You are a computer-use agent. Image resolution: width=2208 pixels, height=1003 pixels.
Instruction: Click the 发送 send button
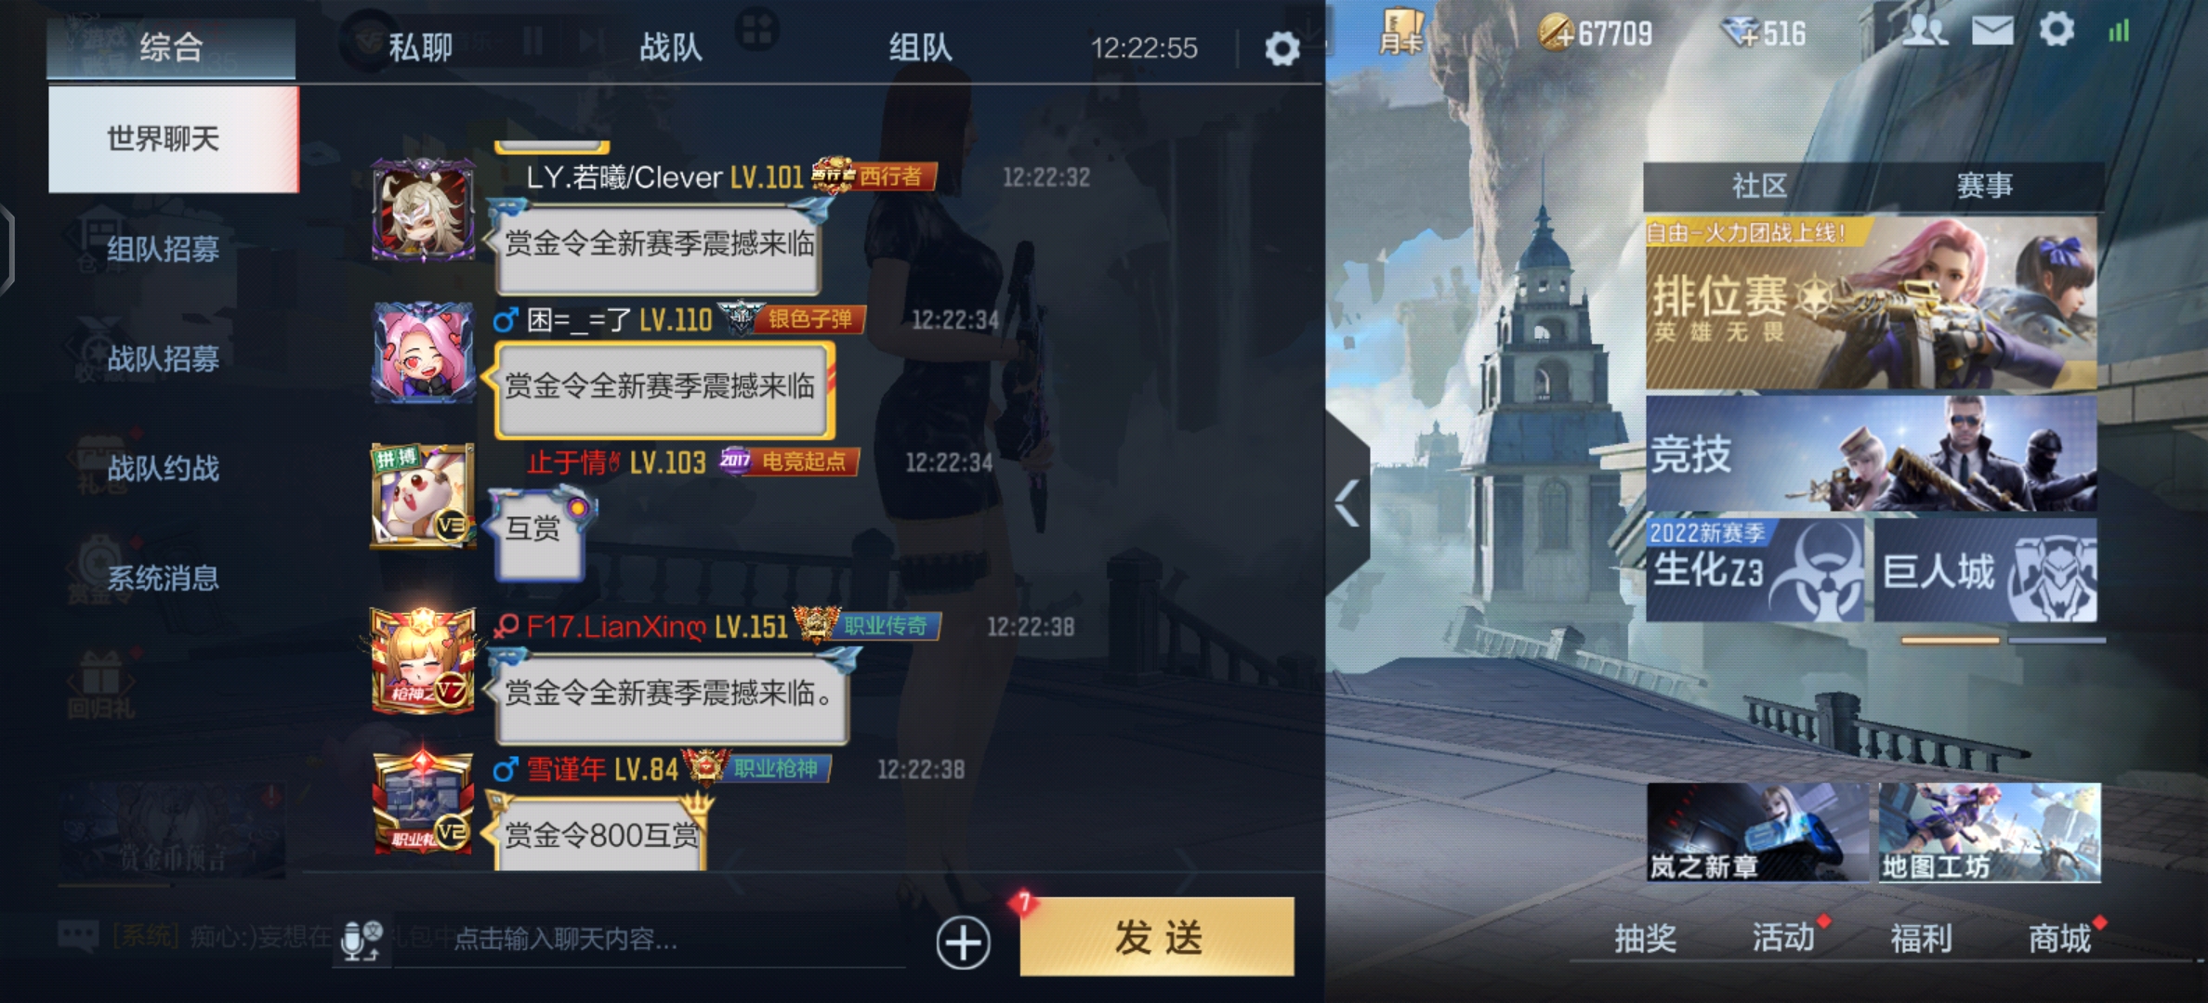1157,936
